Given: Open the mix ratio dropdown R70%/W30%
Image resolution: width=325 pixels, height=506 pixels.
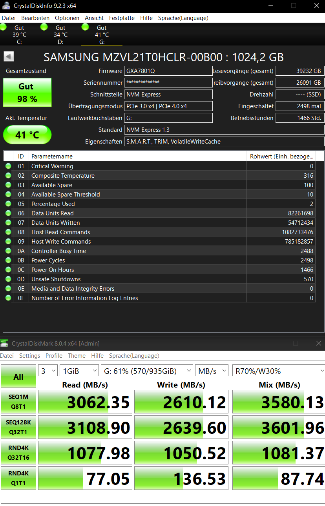Looking at the screenshot, I should tap(278, 371).
